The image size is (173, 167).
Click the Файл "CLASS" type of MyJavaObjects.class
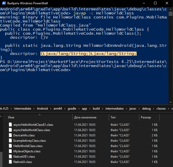coord(120,151)
